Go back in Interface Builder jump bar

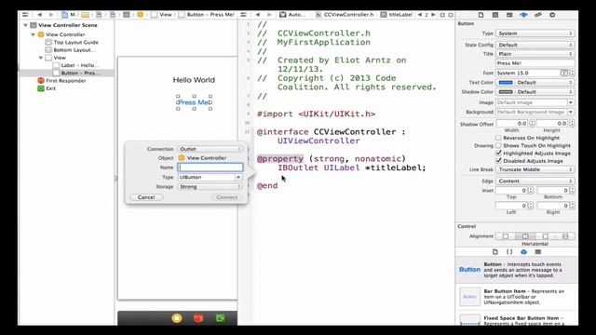click(x=39, y=15)
